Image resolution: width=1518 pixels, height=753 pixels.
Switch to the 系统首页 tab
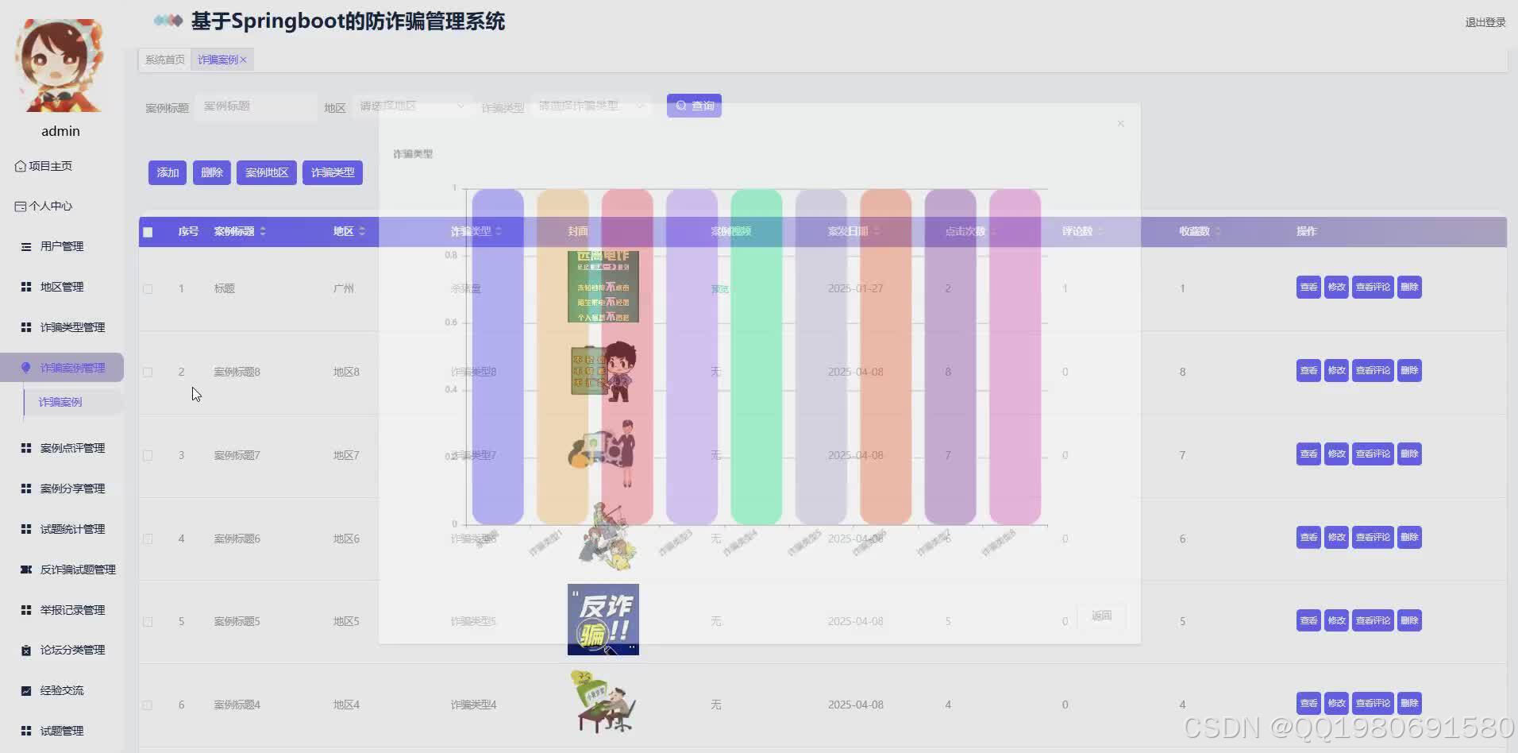click(164, 59)
